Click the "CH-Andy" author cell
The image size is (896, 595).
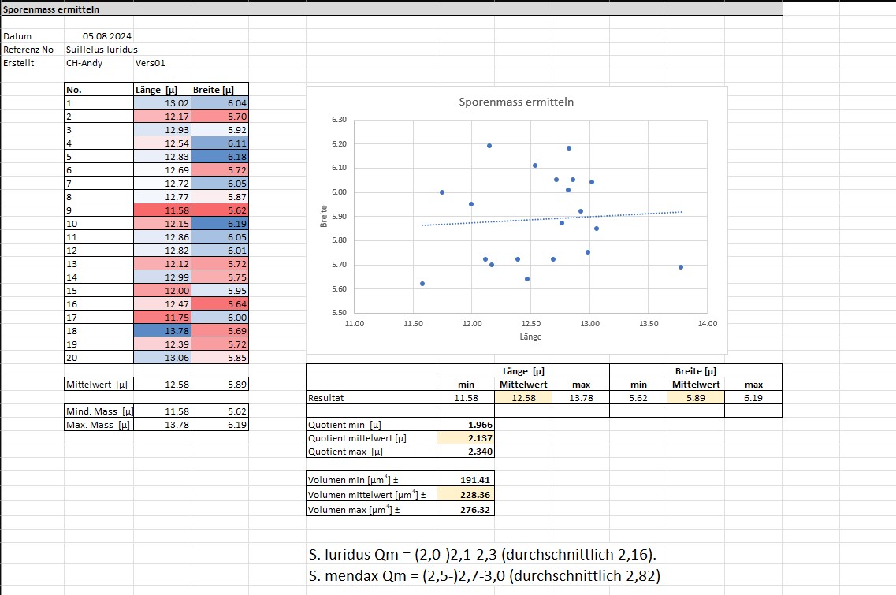click(84, 63)
